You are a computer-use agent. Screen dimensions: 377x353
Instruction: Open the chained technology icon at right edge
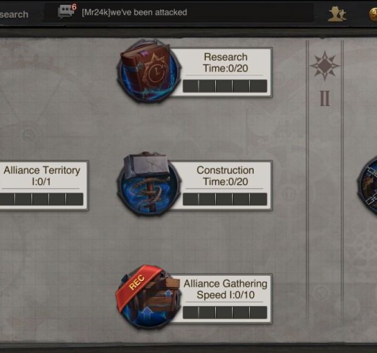(x=367, y=184)
